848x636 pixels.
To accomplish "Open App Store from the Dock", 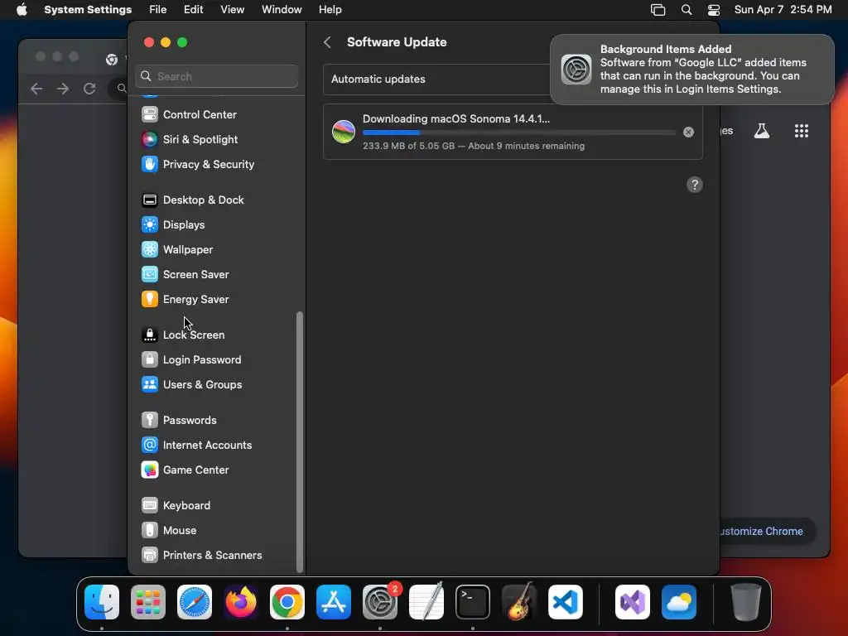I will pos(334,602).
